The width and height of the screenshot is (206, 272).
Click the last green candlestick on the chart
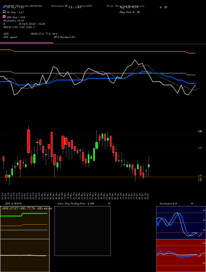149,166
